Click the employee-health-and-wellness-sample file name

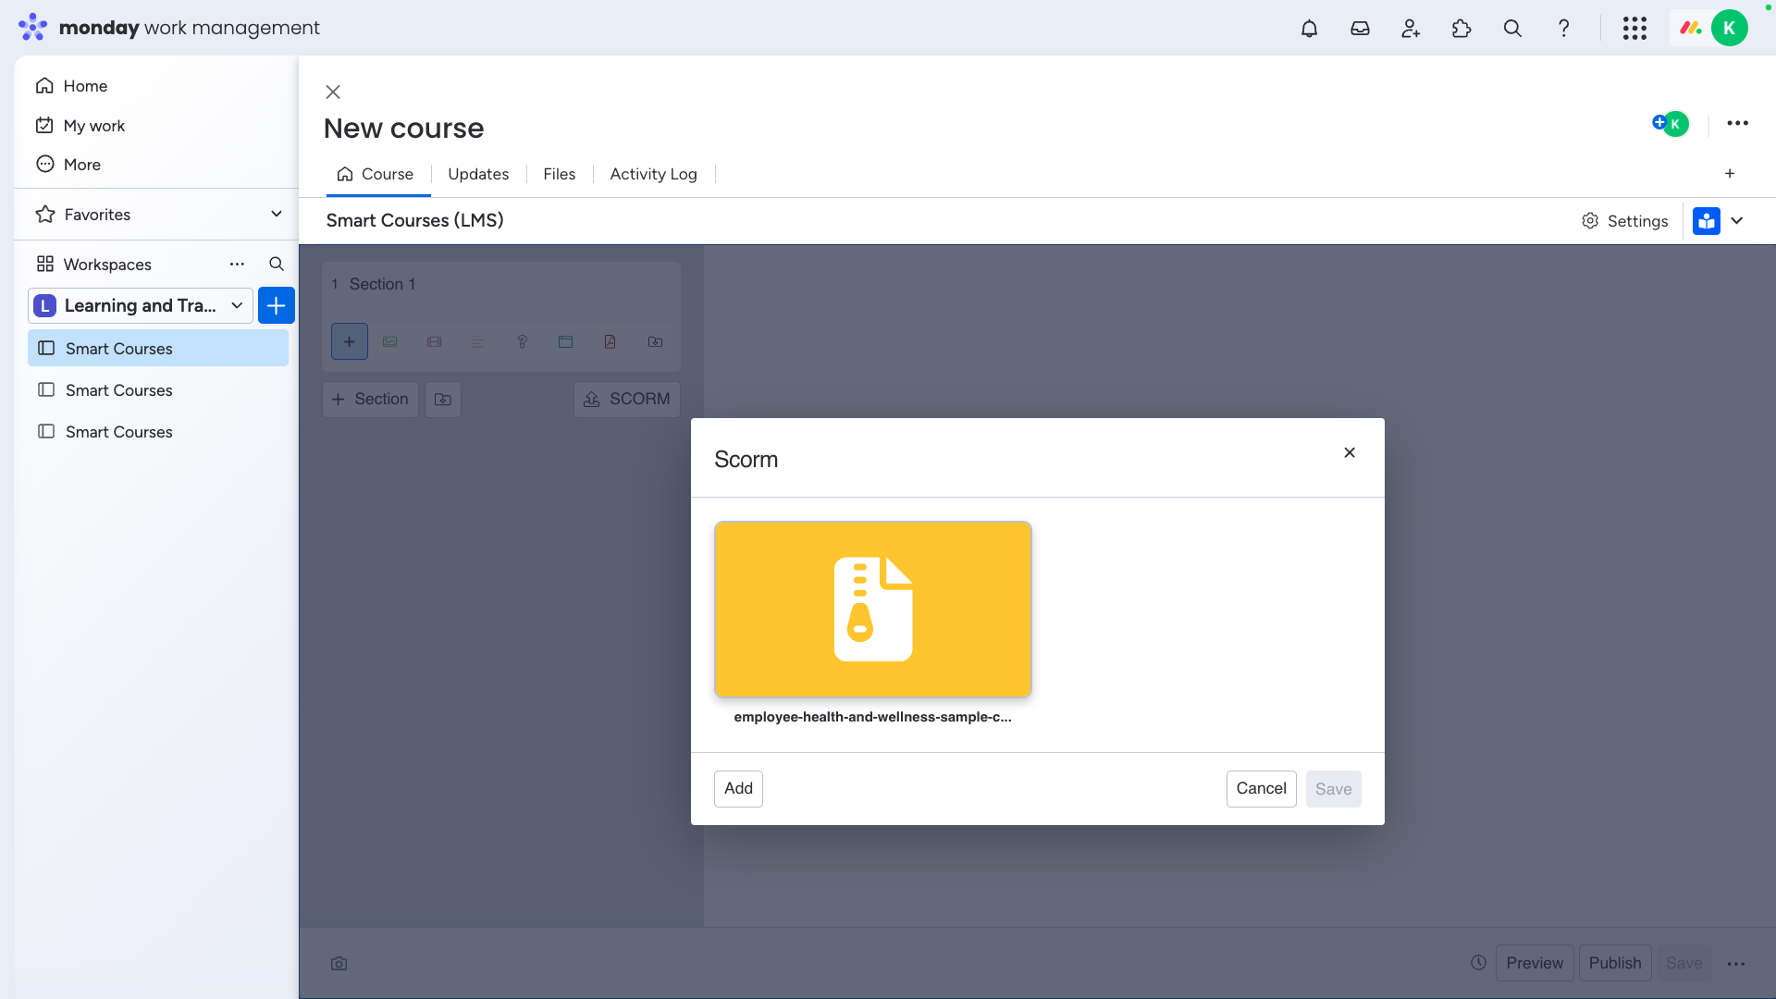[872, 717]
